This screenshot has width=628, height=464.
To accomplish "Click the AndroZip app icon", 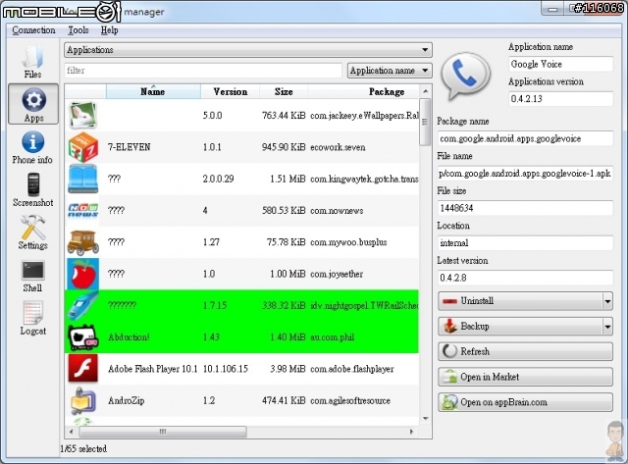I will coord(82,400).
